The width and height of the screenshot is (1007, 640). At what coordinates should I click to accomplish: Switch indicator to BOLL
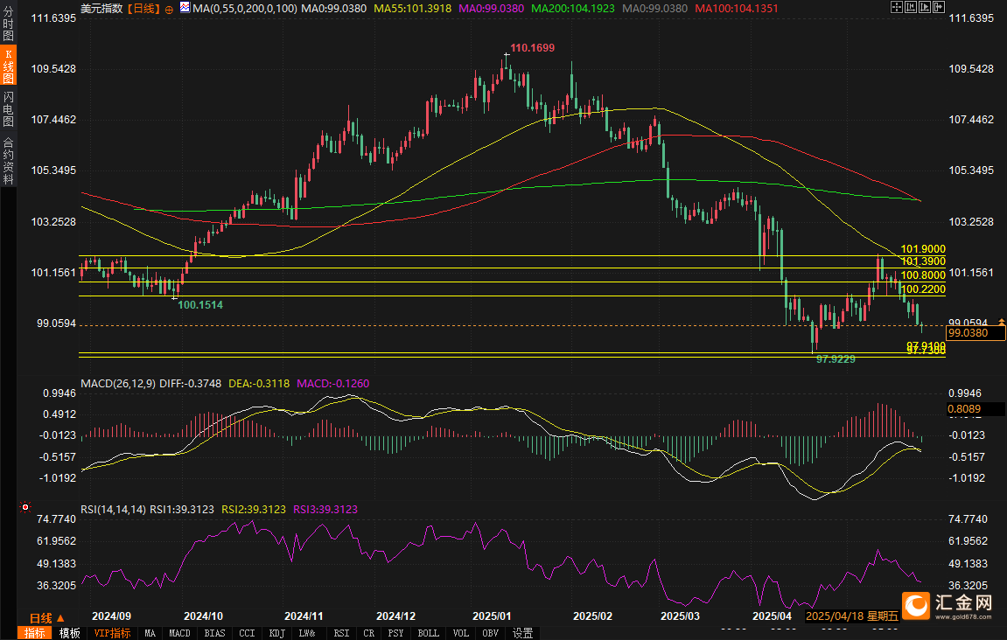(x=429, y=634)
